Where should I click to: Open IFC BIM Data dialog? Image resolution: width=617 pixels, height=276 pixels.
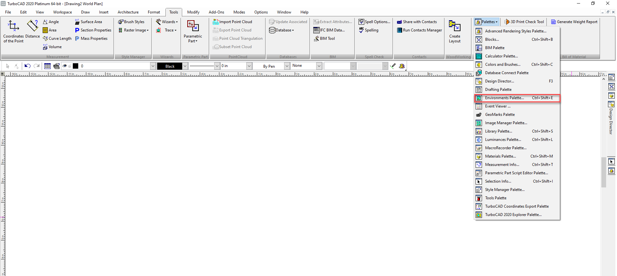pyautogui.click(x=329, y=30)
